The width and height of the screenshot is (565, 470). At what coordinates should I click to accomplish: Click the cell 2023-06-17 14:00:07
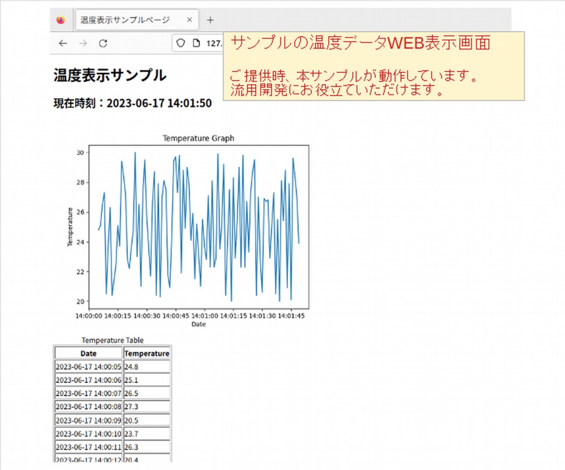point(88,394)
